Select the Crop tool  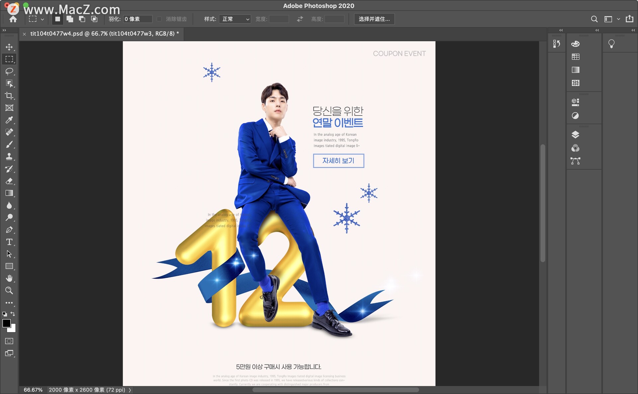tap(9, 96)
